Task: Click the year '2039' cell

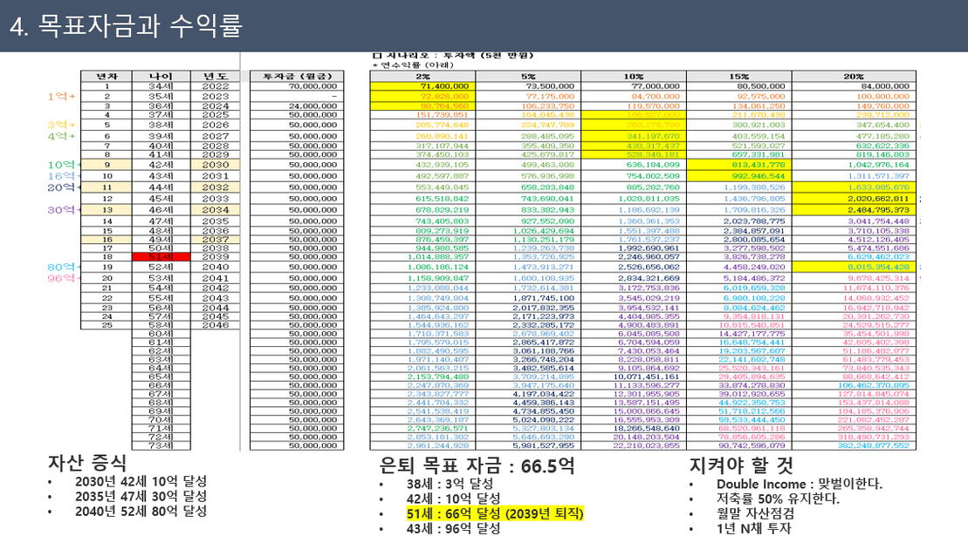Action: [x=216, y=257]
